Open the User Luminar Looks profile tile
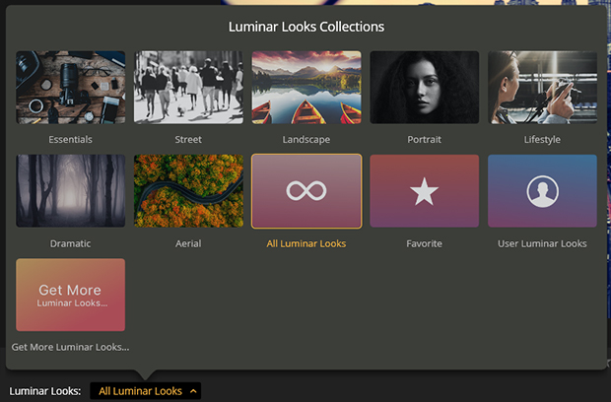Image resolution: width=611 pixels, height=402 pixels. [542, 191]
